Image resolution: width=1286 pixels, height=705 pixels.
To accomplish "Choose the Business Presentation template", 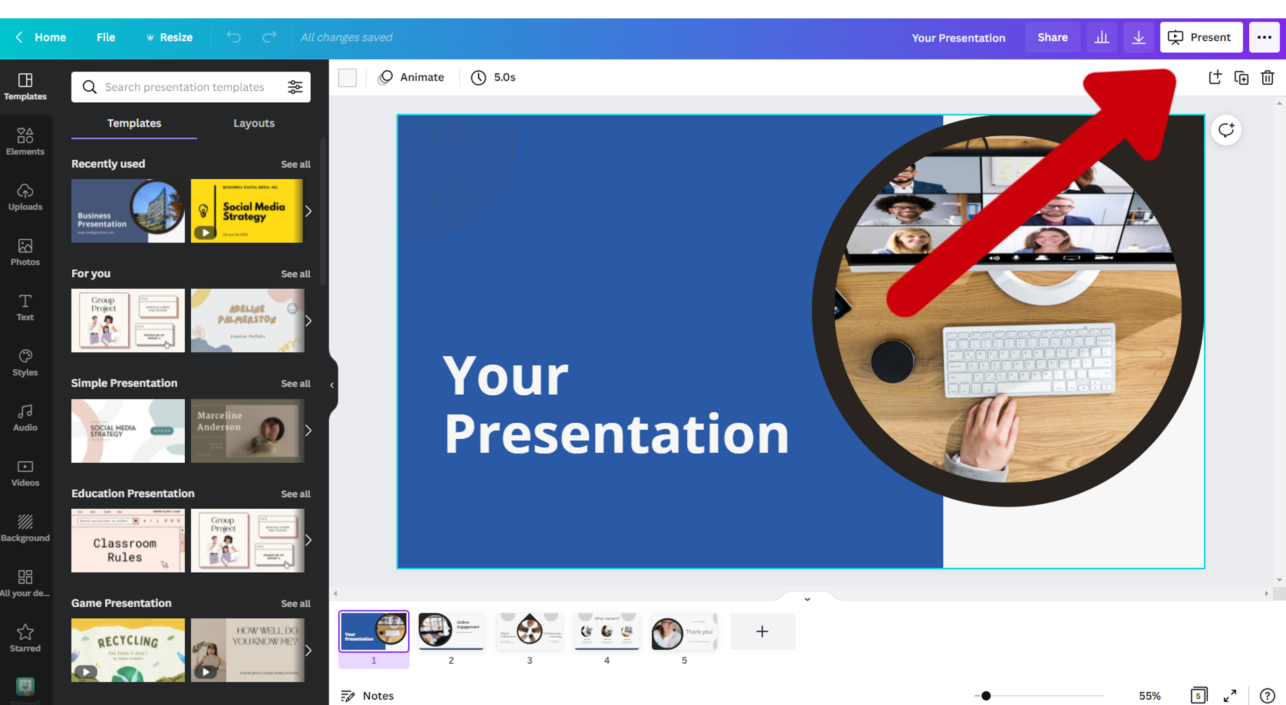I will point(128,211).
